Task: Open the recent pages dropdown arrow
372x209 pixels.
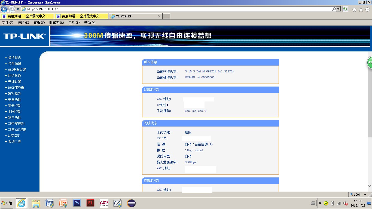Action: [x=18, y=9]
